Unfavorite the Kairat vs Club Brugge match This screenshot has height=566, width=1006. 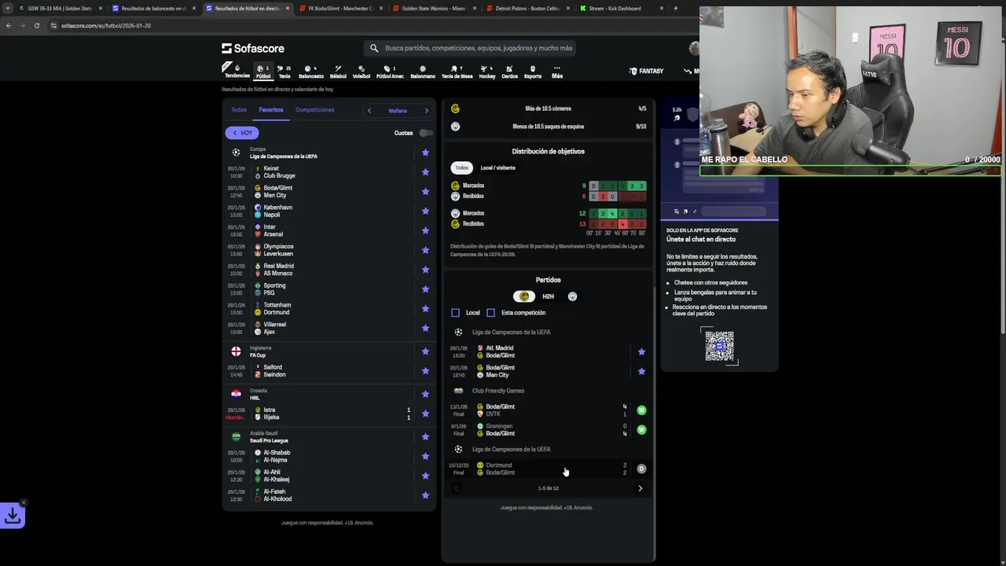(x=425, y=172)
